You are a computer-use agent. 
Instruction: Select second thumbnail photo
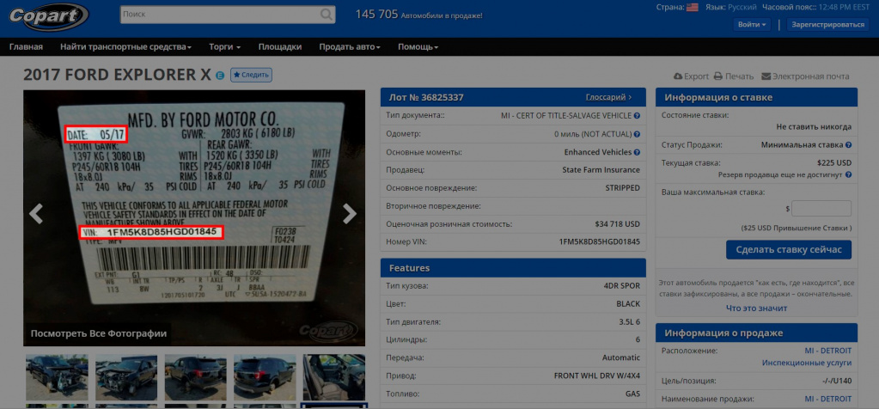pyautogui.click(x=126, y=377)
